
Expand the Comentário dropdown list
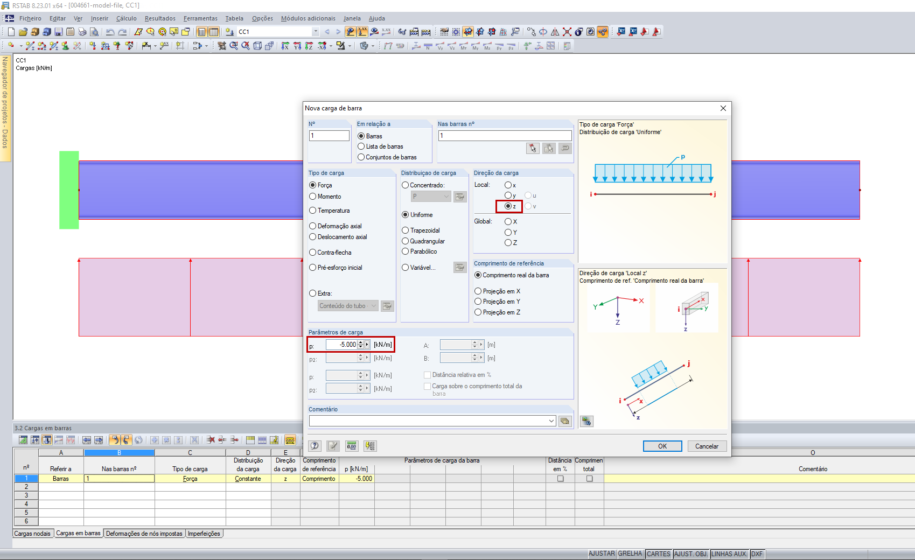click(x=551, y=421)
